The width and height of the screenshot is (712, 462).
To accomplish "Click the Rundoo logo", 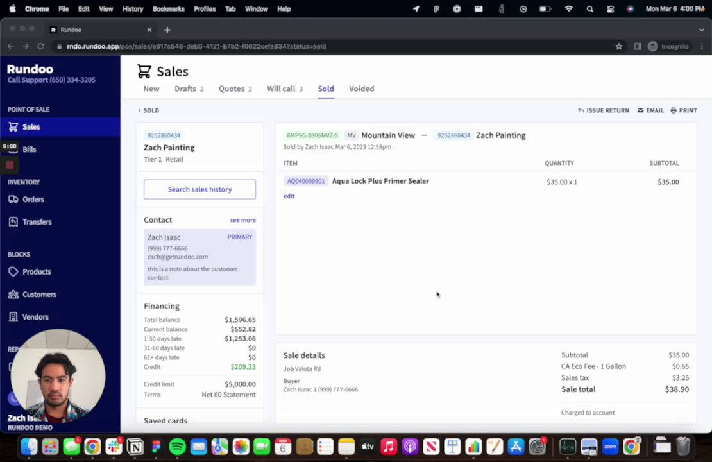I will [30, 69].
